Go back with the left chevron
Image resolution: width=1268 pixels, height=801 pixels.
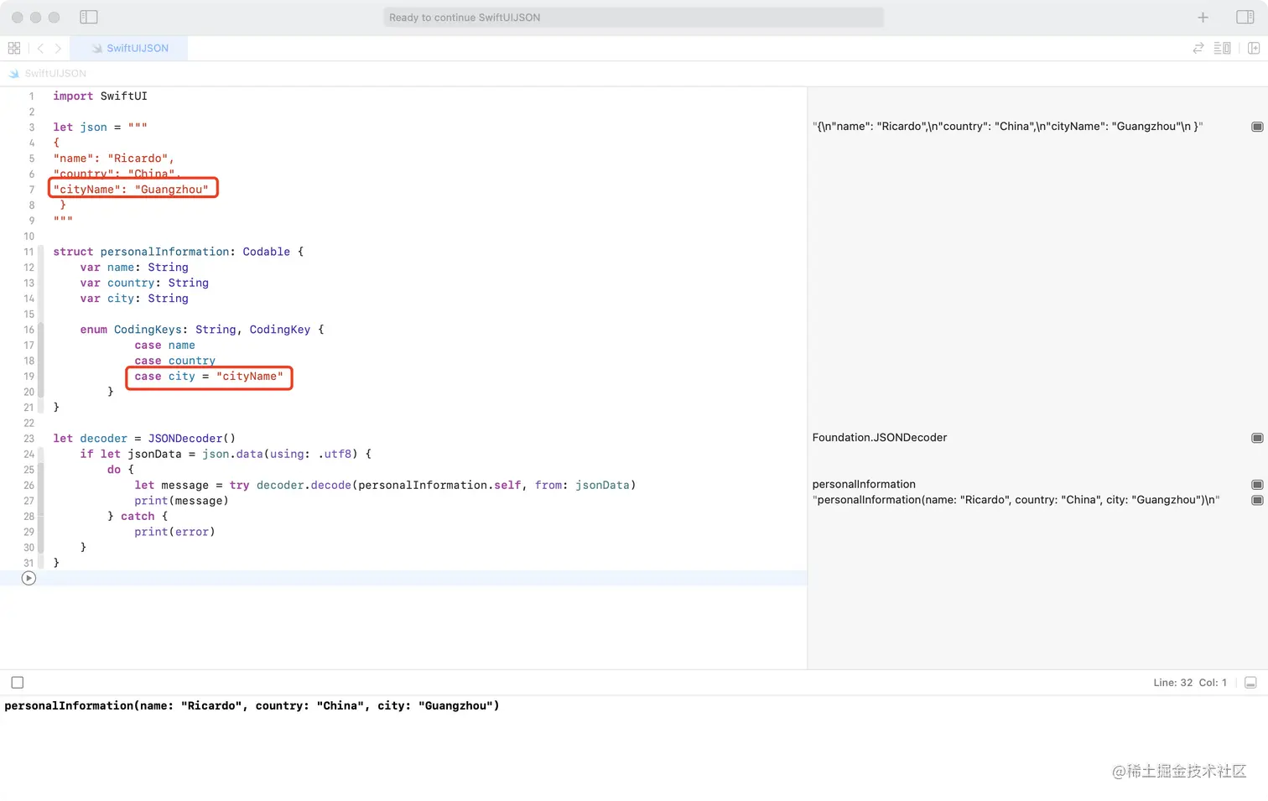(40, 48)
